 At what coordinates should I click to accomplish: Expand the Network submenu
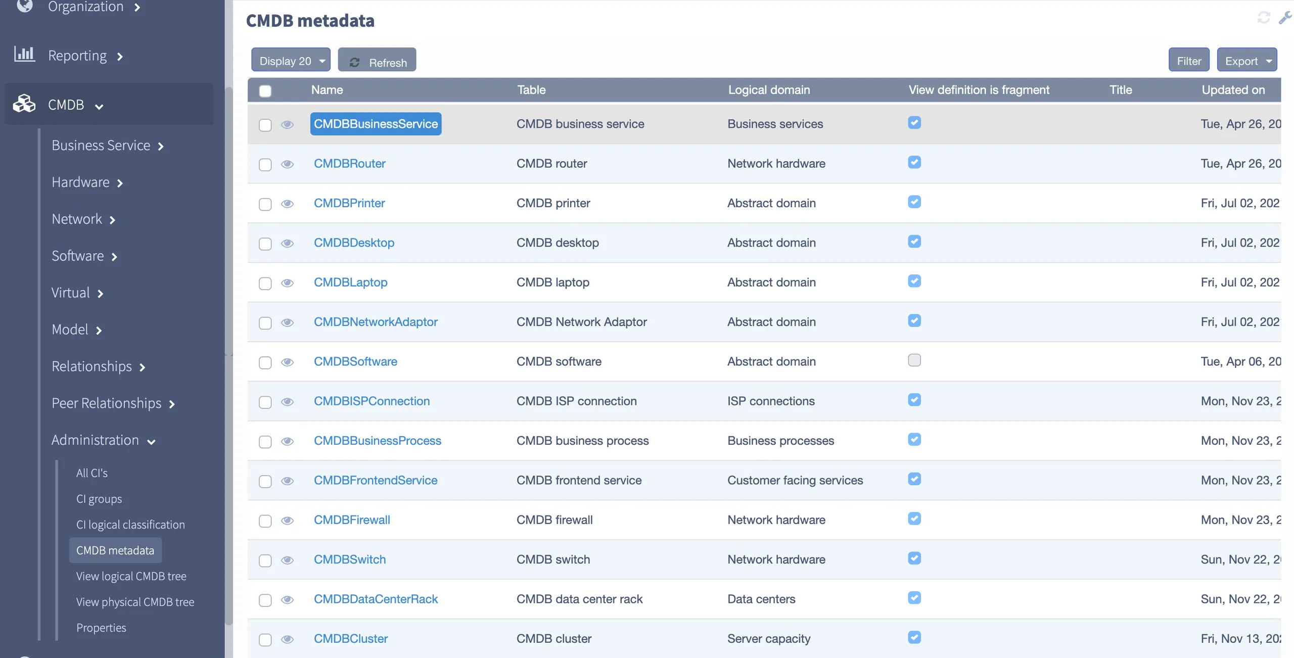(x=83, y=219)
